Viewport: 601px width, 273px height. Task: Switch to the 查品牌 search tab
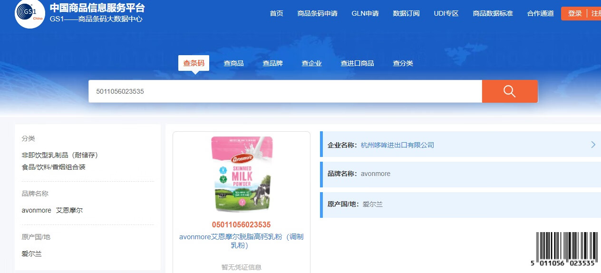tap(272, 63)
